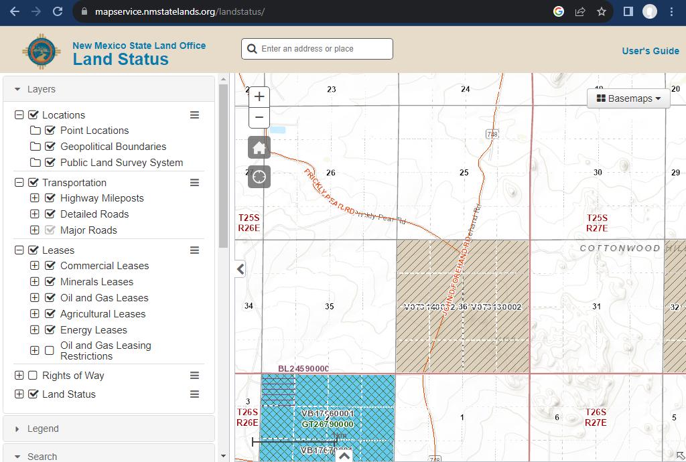The height and width of the screenshot is (462, 686).
Task: Open the Transportation layer options menu
Action: pyautogui.click(x=195, y=183)
